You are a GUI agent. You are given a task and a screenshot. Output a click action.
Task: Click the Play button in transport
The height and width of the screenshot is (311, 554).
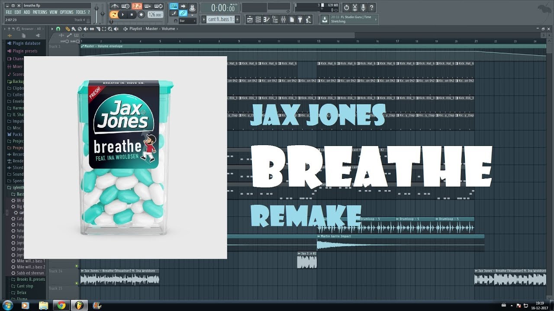(x=122, y=15)
